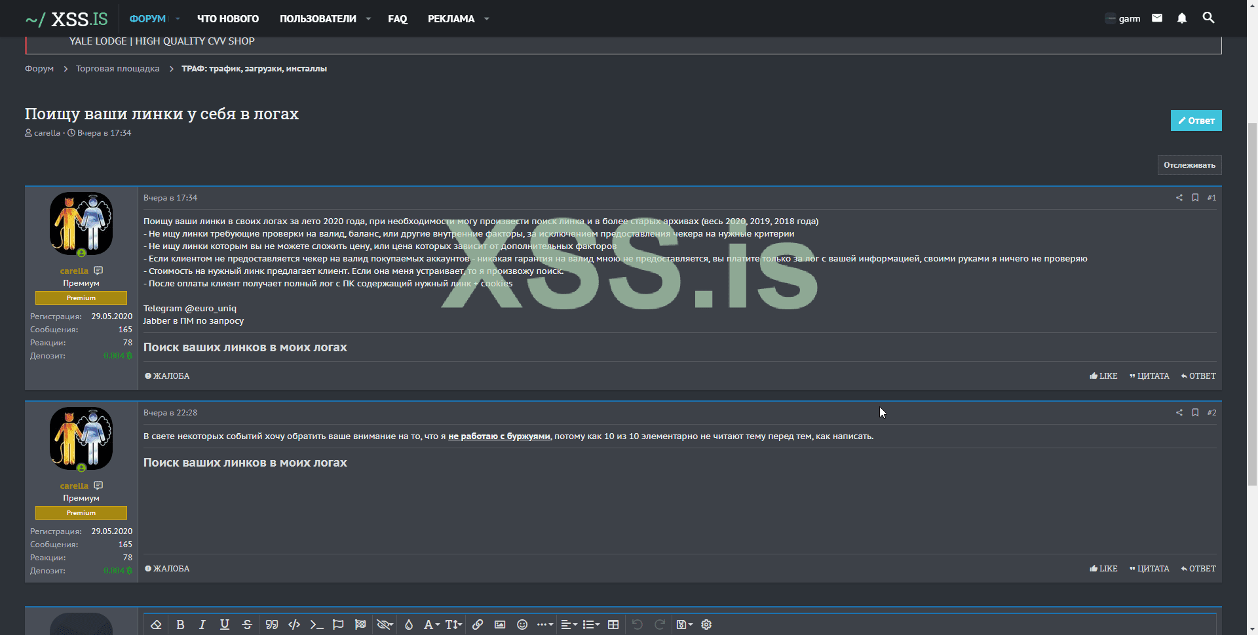Open the ЧТО НОВОГО menu item
This screenshot has height=635, width=1258.
[227, 18]
